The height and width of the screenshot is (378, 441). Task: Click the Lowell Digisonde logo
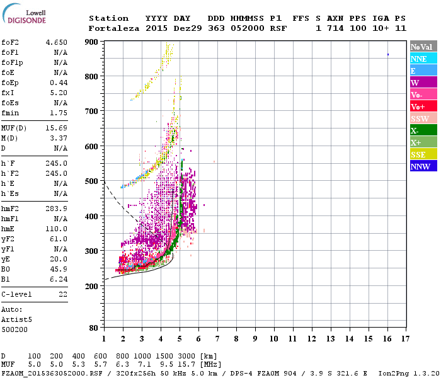24,13
